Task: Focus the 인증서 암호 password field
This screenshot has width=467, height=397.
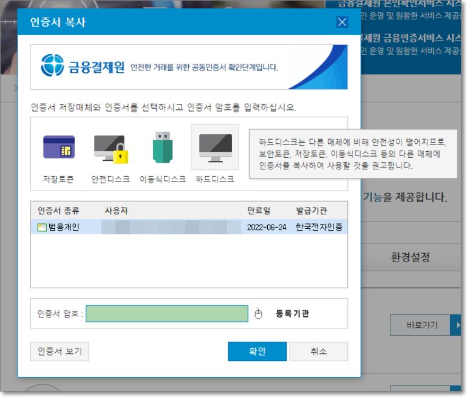Action: point(167,313)
